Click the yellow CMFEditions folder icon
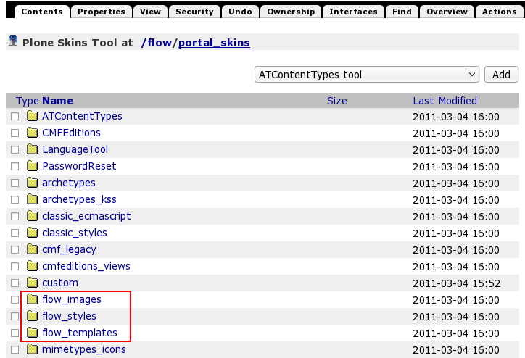The width and height of the screenshot is (525, 358). point(32,133)
